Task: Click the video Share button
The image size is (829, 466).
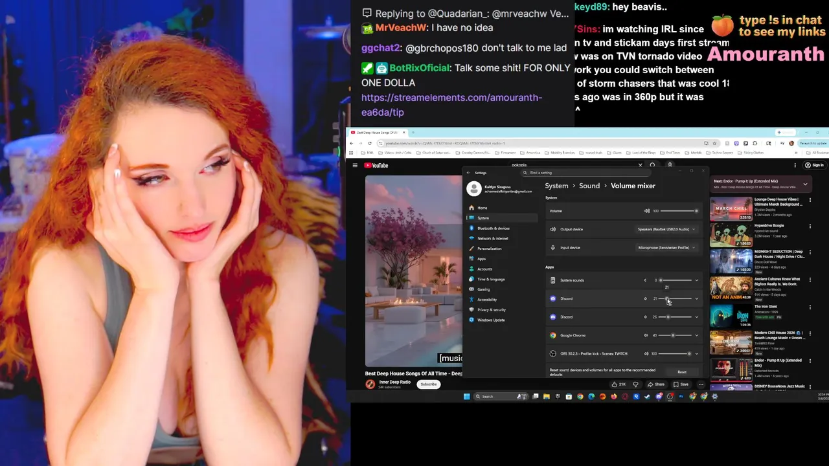Action: point(656,384)
